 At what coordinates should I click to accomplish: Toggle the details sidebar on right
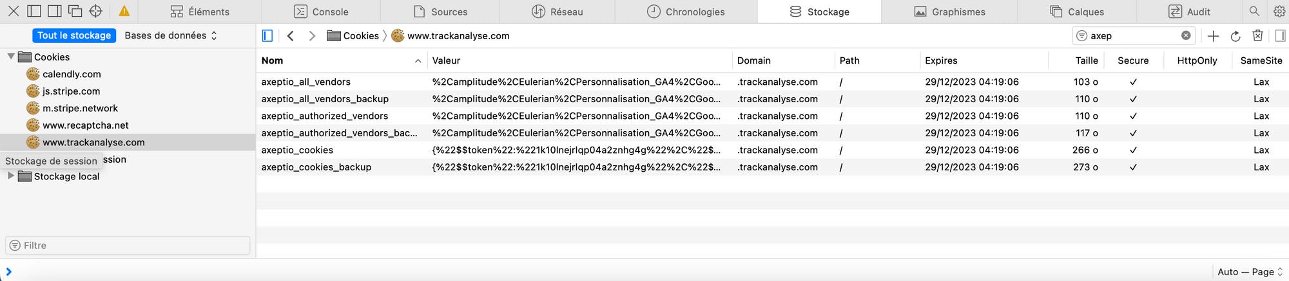1280,36
